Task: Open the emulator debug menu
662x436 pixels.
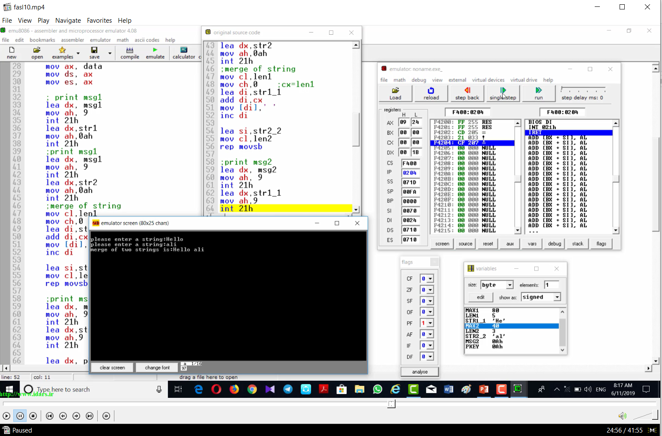Action: [419, 80]
